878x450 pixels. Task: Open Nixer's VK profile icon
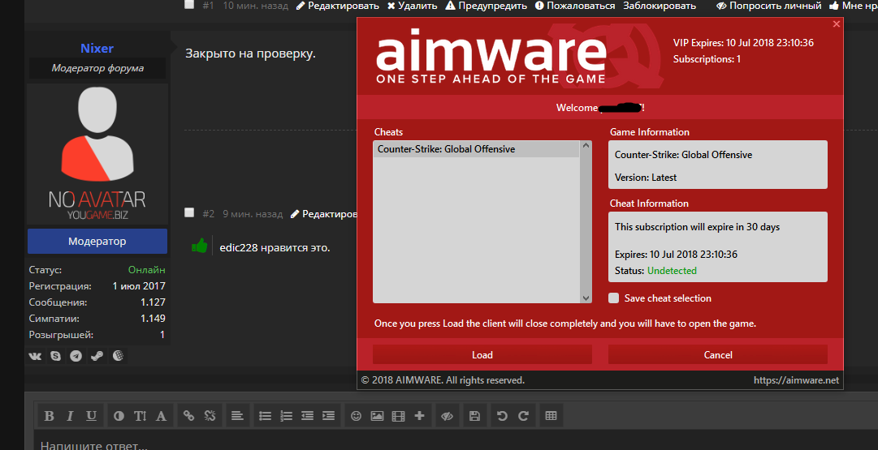point(35,355)
